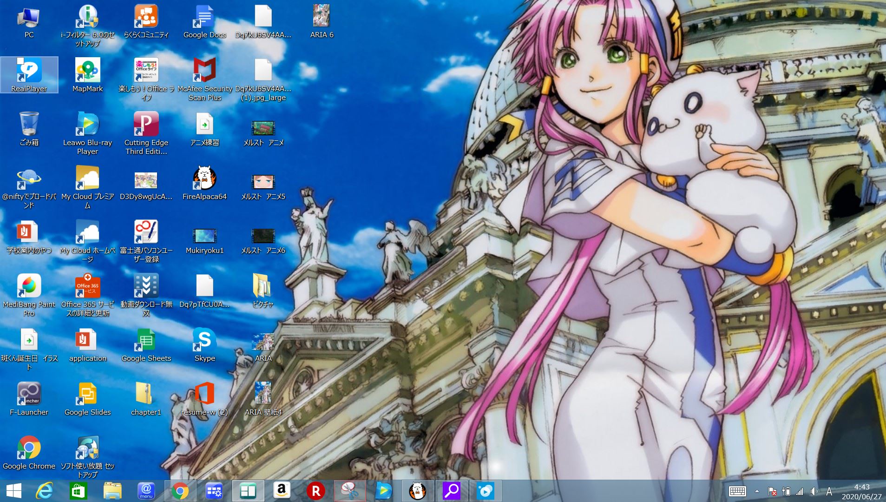Select the Skype desktop shortcut
Image resolution: width=886 pixels, height=502 pixels.
click(204, 344)
